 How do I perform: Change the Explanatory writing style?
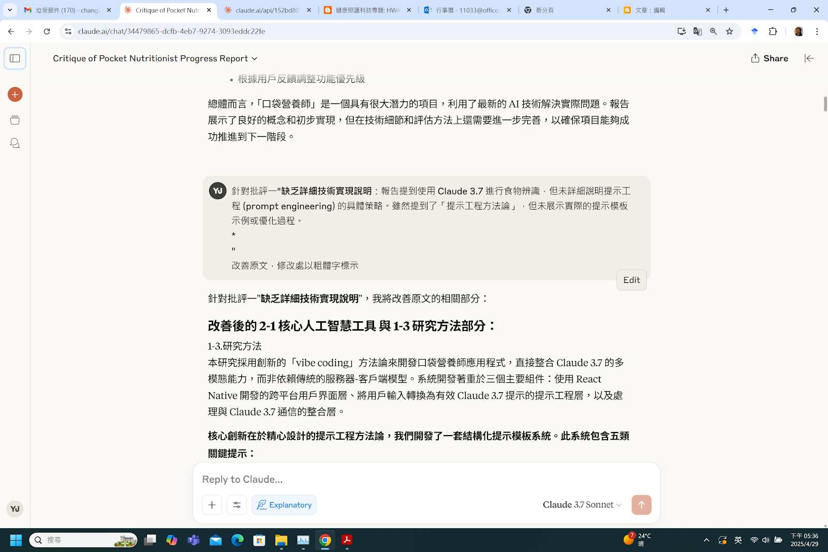284,505
